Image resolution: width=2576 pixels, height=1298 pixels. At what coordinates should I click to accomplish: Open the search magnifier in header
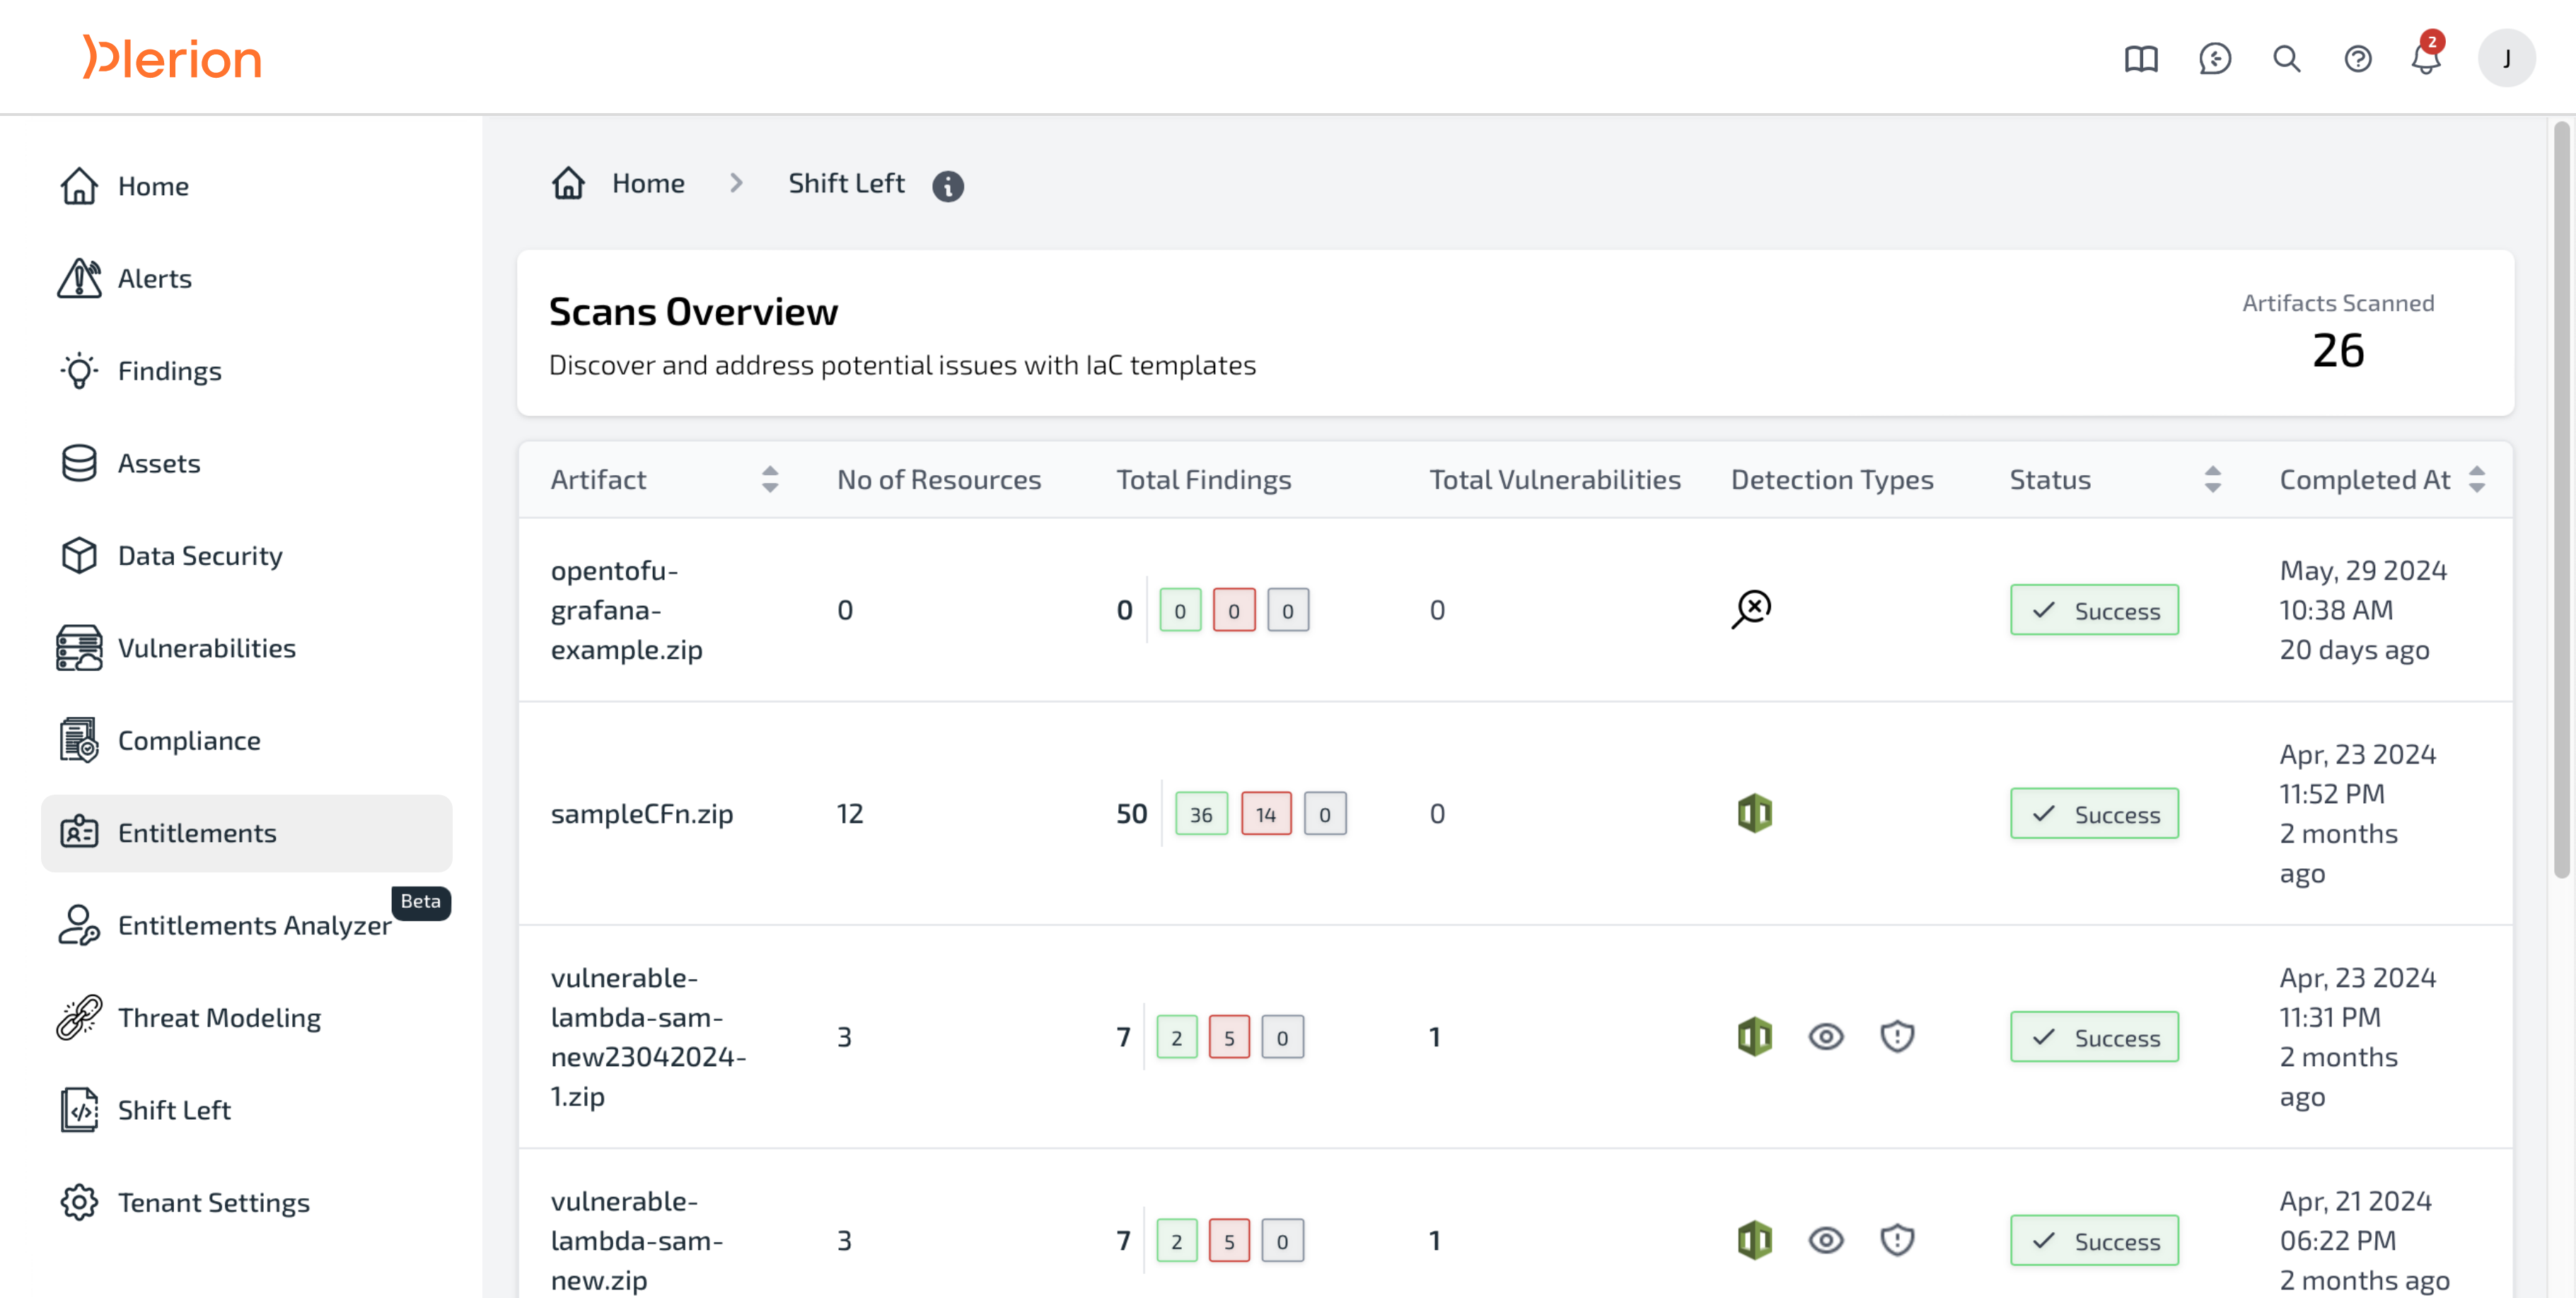2286,59
